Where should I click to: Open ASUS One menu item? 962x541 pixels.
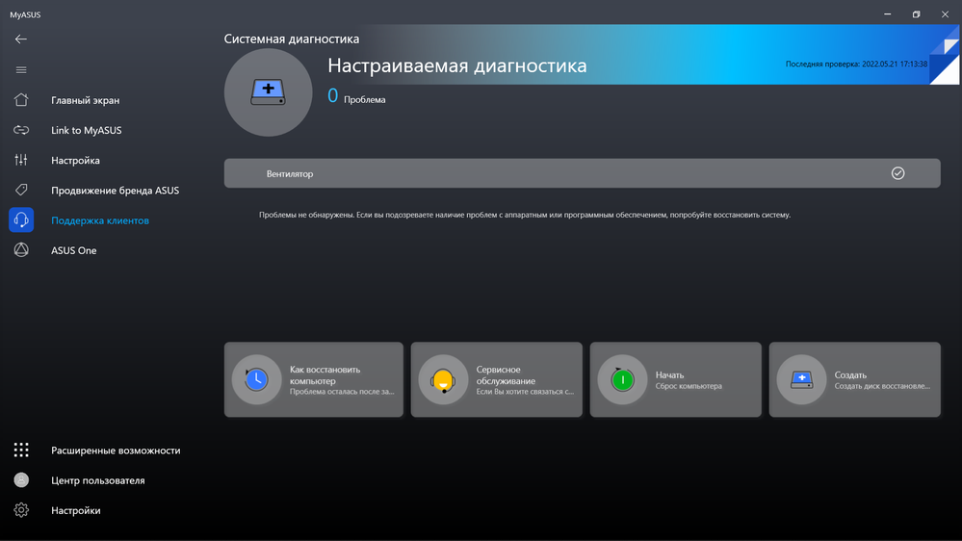click(x=73, y=250)
